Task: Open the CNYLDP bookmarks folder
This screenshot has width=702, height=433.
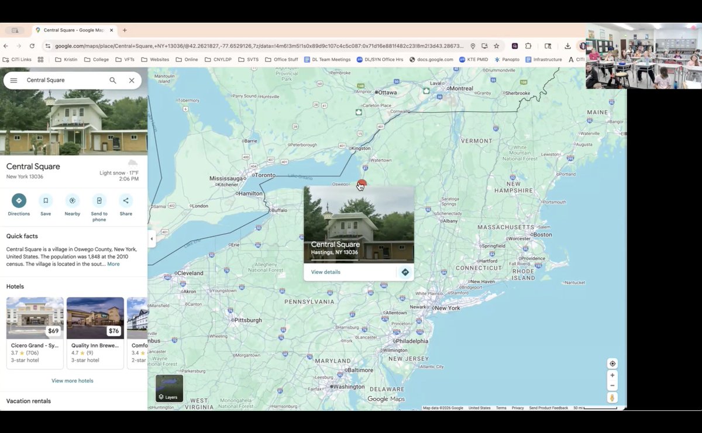Action: [218, 60]
